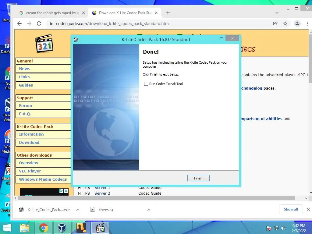Screen dimensions: 312x234
Task: Click the installer's title bar clapperboard icon
Action: (76, 39)
